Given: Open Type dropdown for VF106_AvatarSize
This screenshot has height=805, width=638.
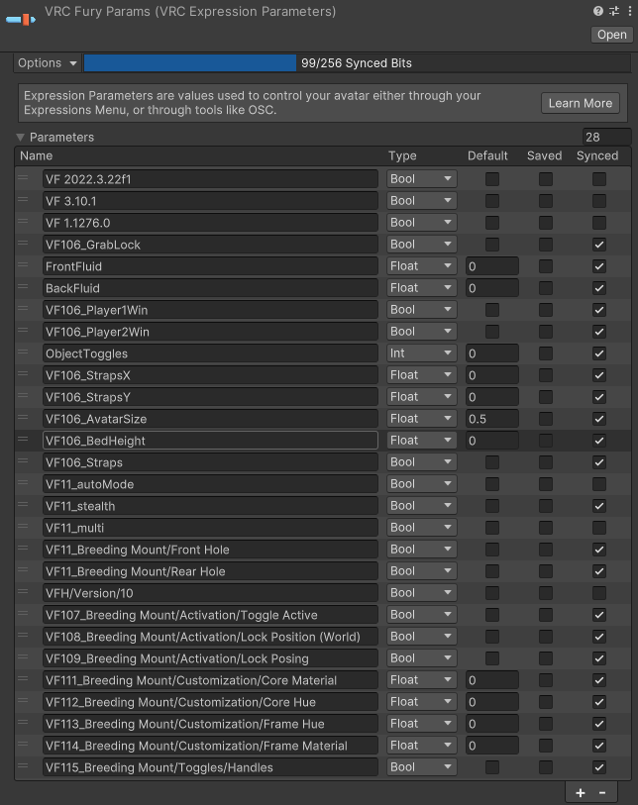Looking at the screenshot, I should click(x=421, y=419).
